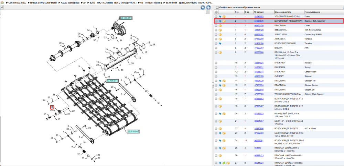Viewport: 344px width, 166px height.
Task: Click the blue arrow icon for part 48001329
Action: coord(220,81)
